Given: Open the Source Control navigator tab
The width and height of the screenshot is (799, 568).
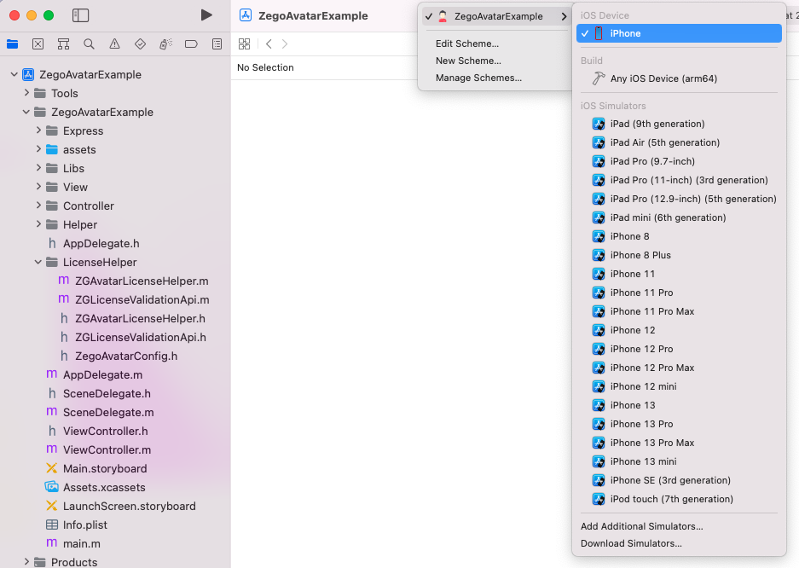Looking at the screenshot, I should pos(38,44).
